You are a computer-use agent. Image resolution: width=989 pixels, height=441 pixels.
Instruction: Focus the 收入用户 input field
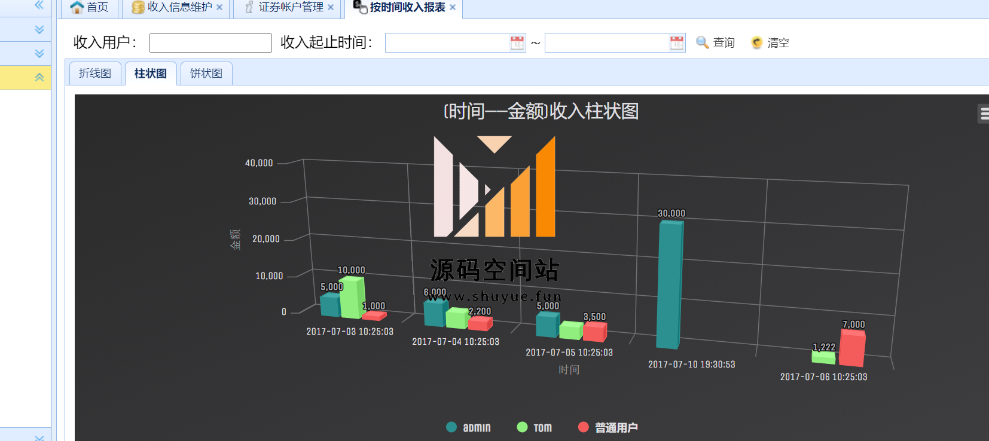point(210,43)
